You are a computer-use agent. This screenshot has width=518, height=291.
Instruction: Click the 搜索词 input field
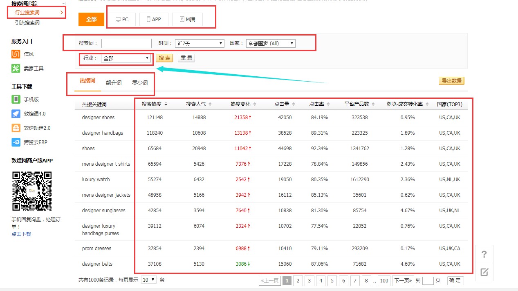(x=126, y=43)
